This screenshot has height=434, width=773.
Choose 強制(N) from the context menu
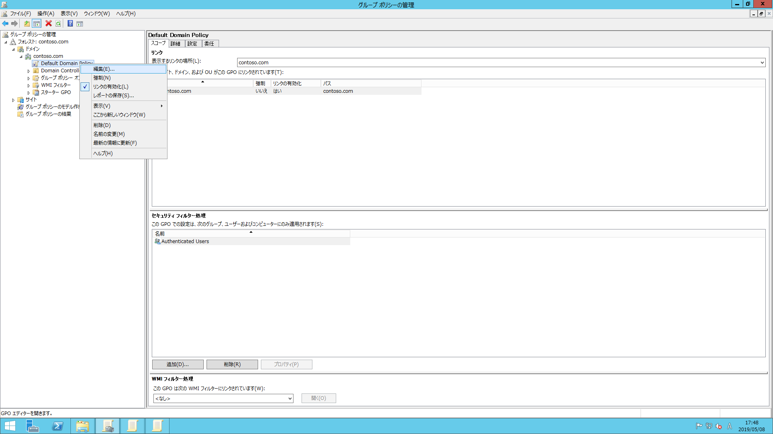click(123, 78)
